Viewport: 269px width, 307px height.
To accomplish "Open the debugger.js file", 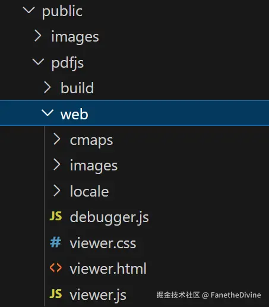I will 109,217.
